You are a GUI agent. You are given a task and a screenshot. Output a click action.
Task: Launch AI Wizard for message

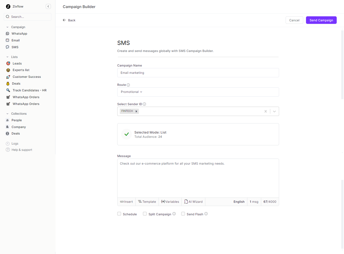(193, 202)
